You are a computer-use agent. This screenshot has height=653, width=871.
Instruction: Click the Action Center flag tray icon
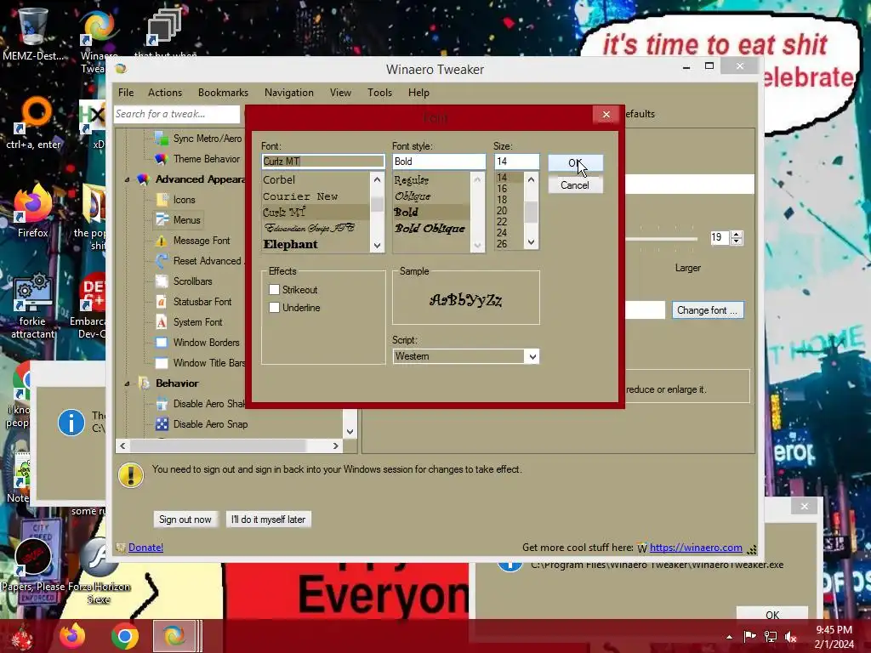coord(750,637)
